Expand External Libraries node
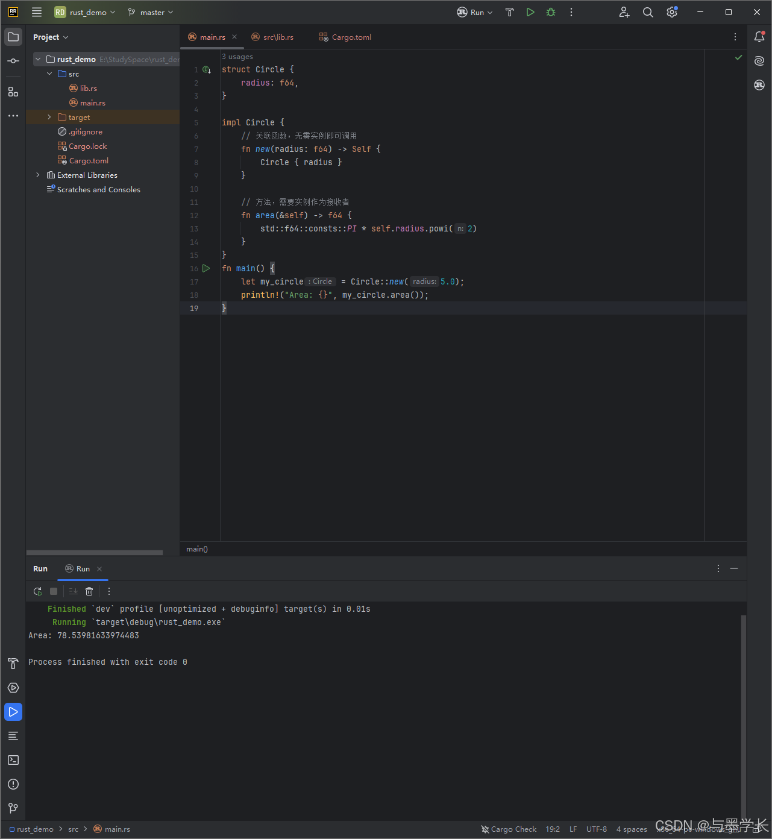This screenshot has width=772, height=839. [x=38, y=175]
